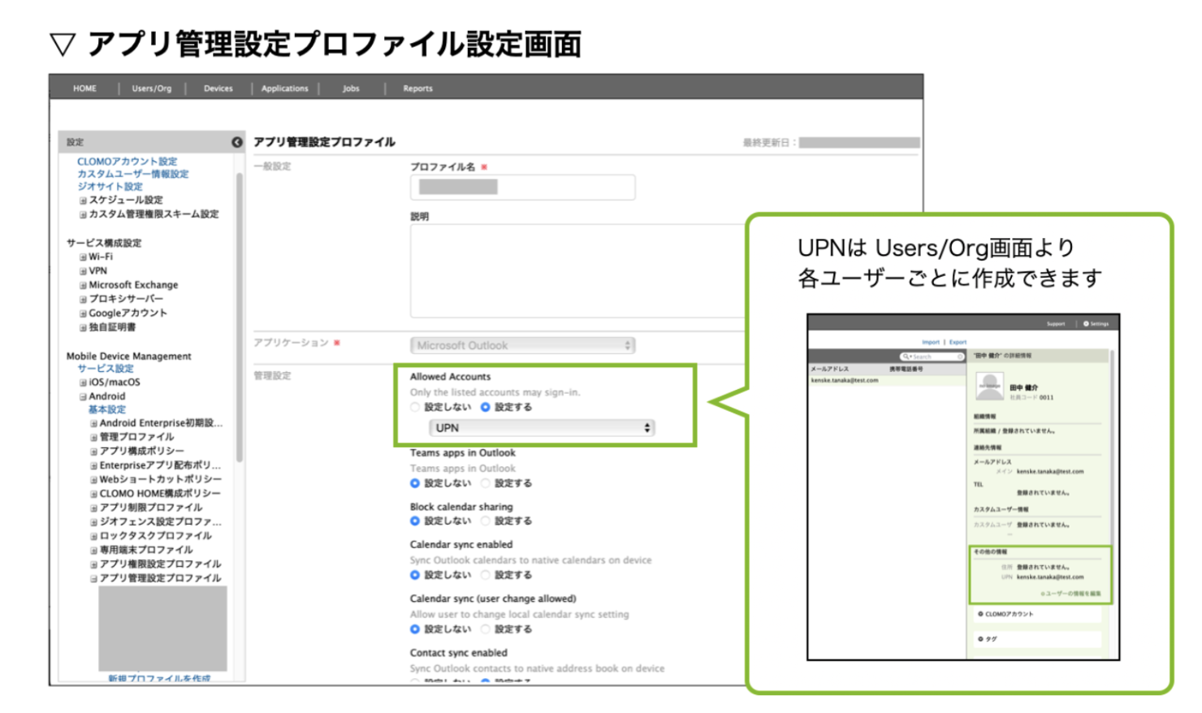Screen dimensions: 1202x713
Task: Expand the VPN settings node
Action: 83,271
